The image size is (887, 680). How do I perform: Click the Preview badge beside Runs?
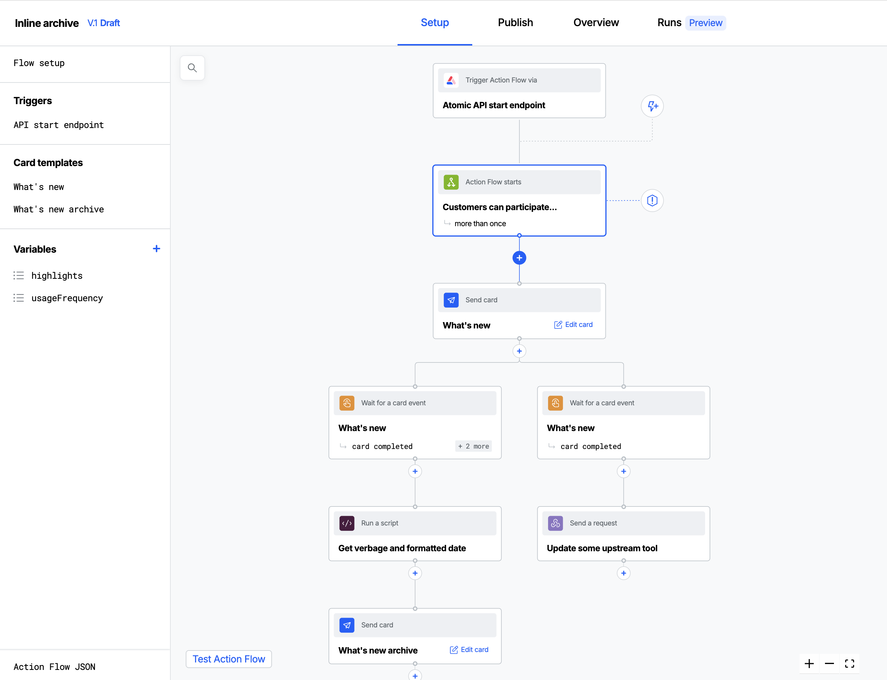click(705, 23)
